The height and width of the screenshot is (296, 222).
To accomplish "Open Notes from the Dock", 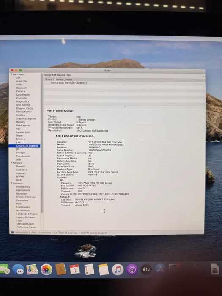I will 103,269.
